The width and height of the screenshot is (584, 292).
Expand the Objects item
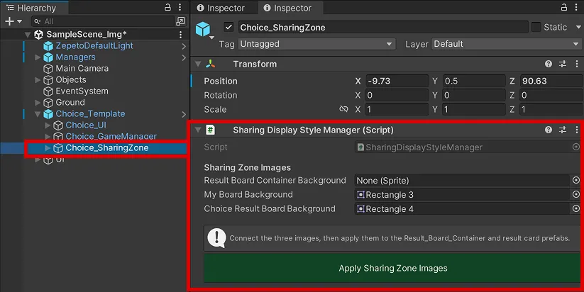(x=38, y=80)
